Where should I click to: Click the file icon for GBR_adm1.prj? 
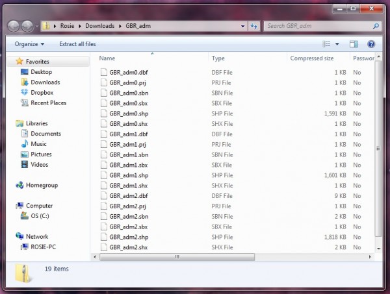coord(104,144)
